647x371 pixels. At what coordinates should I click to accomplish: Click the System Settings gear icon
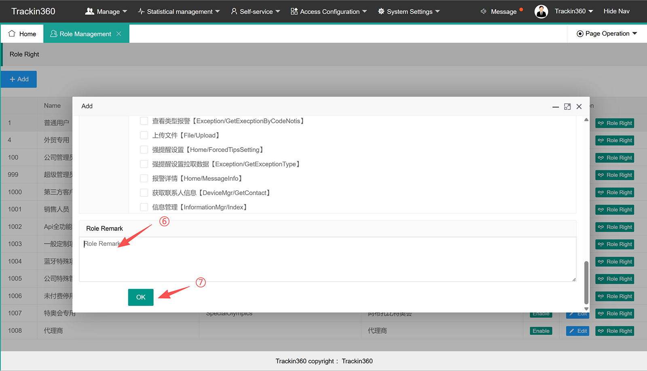[381, 11]
